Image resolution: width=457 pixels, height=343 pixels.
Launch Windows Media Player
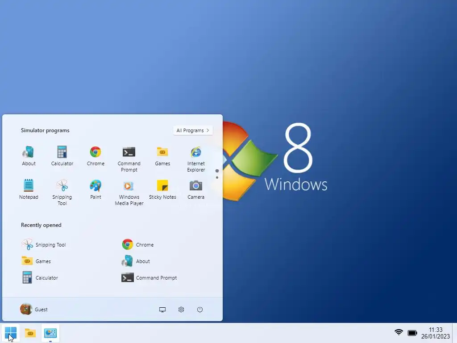(129, 192)
